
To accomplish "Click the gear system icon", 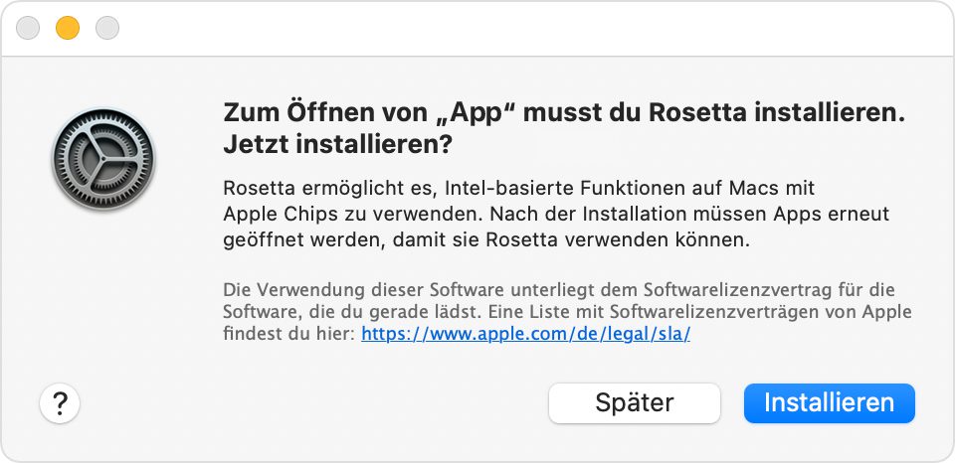I will click(x=103, y=159).
